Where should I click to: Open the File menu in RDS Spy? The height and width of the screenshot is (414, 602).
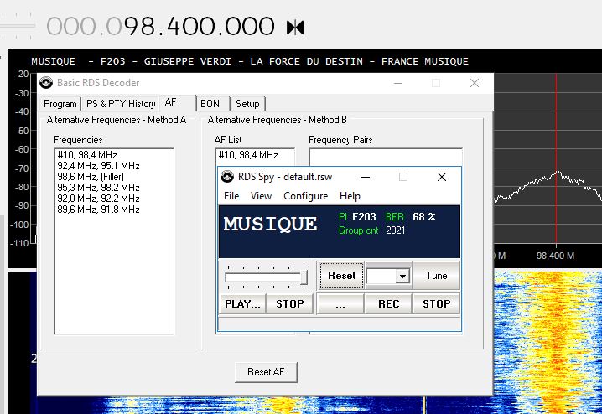(231, 196)
